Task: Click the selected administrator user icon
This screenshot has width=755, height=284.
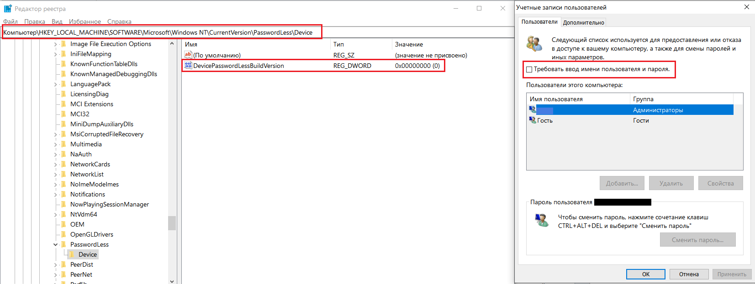Action: click(533, 109)
